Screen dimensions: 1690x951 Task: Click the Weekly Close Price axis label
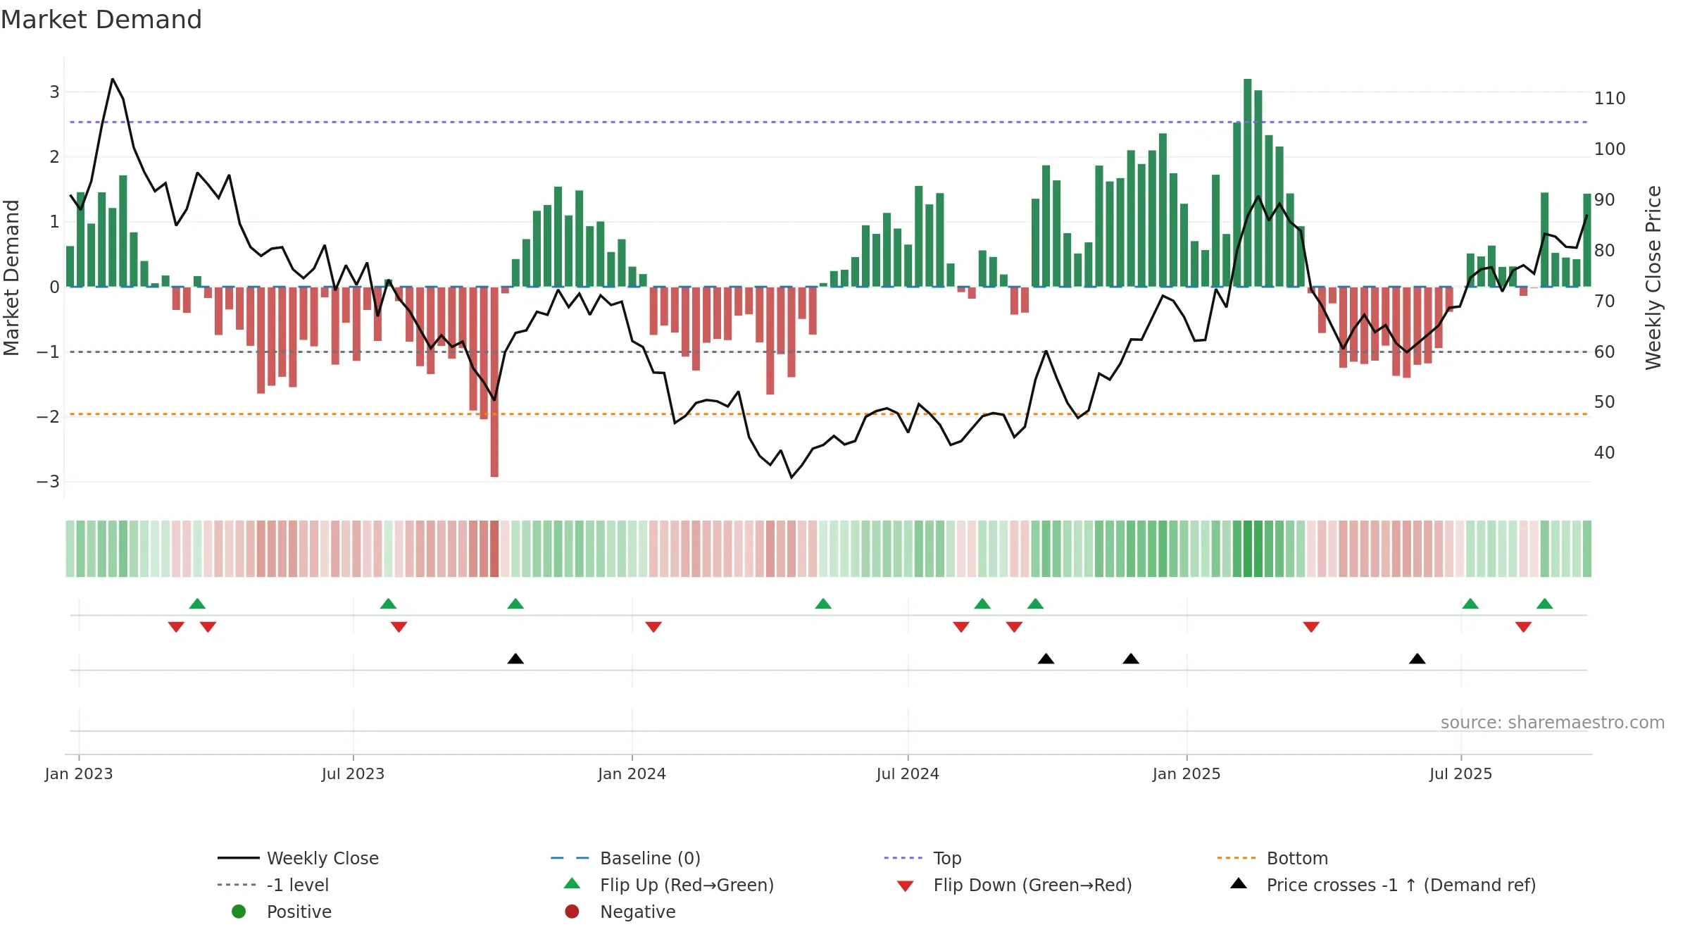(1653, 278)
